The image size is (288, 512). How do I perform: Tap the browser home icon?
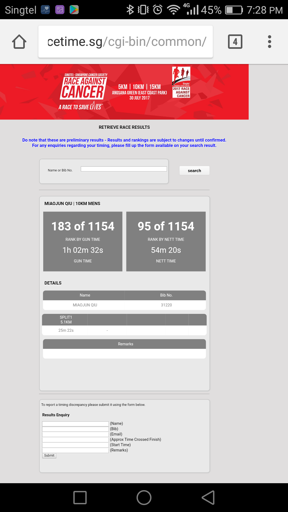pos(19,42)
